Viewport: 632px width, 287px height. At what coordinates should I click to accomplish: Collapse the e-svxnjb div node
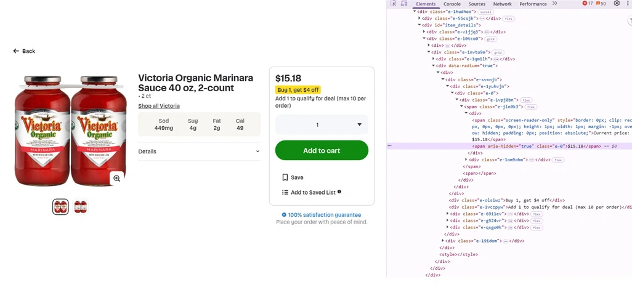click(x=442, y=79)
